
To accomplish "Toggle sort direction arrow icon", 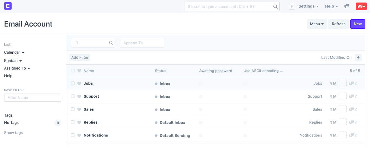I will (358, 57).
